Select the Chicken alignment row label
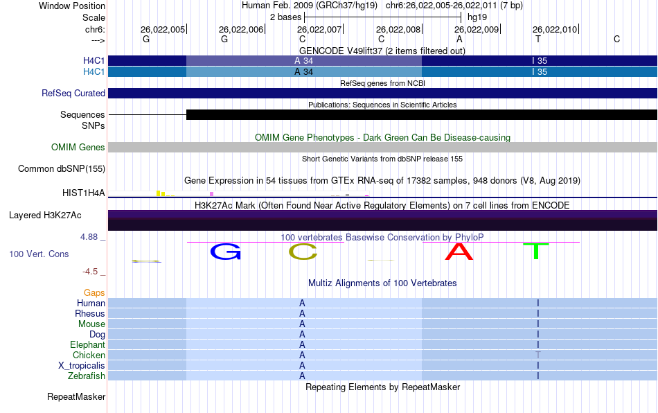Screen dimensions: 658x413 click(x=89, y=355)
